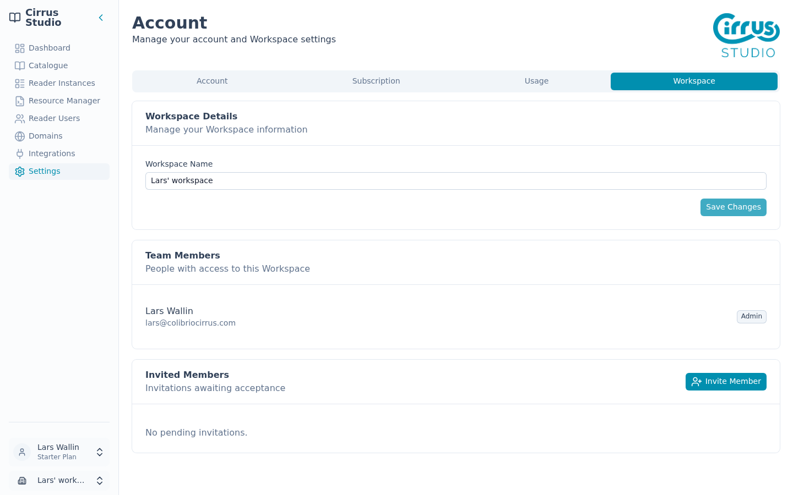The width and height of the screenshot is (793, 495).
Task: Open the Lars Wallin account menu chevron
Action: point(100,452)
